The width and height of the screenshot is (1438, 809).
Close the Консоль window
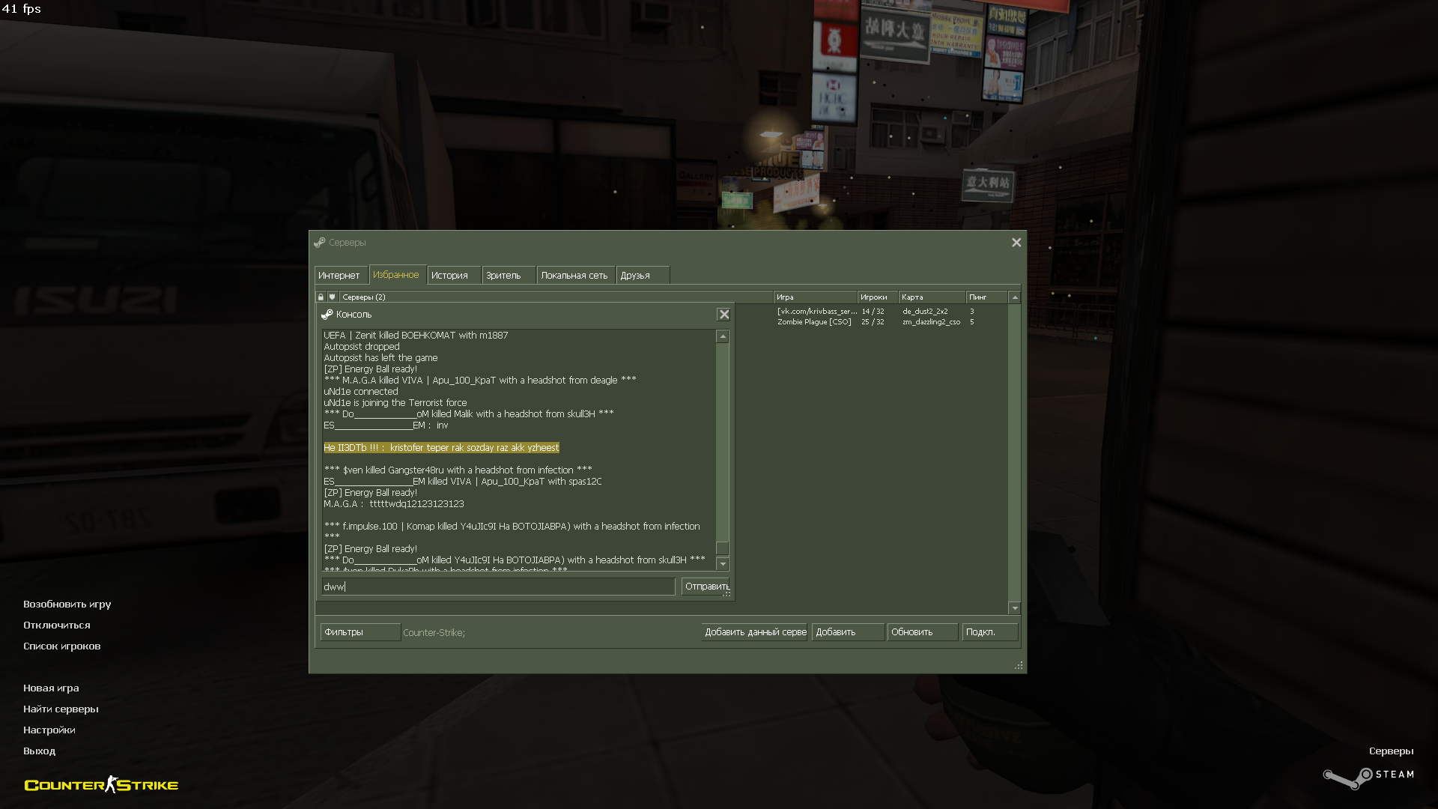[723, 315]
